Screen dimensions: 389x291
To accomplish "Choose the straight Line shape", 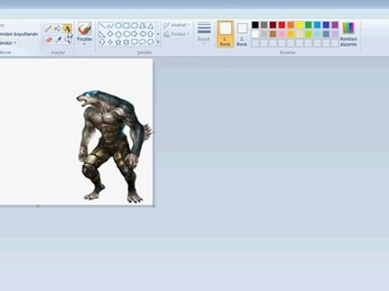I will 102,26.
